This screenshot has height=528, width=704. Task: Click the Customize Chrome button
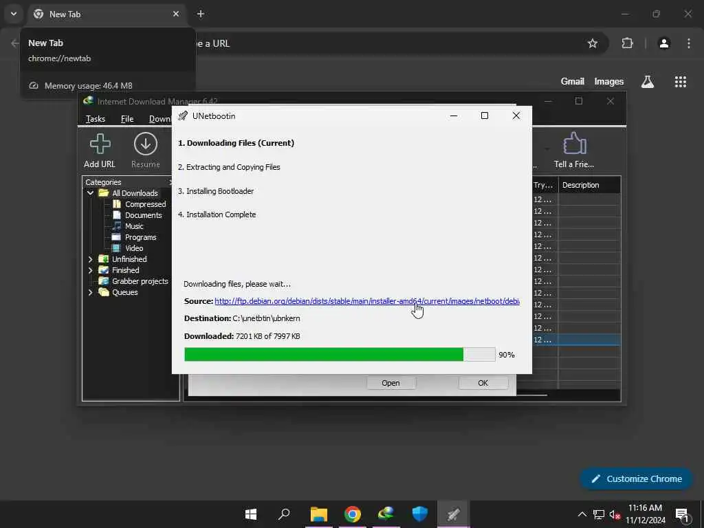point(637,479)
